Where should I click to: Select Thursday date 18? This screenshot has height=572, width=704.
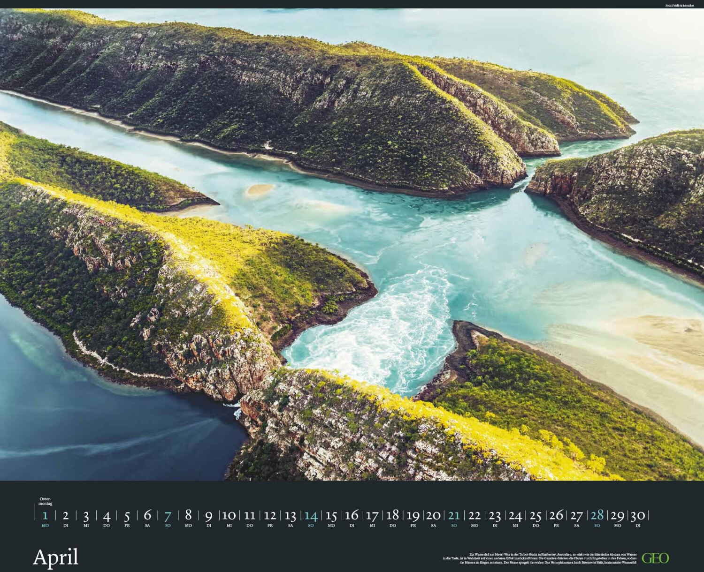click(392, 516)
